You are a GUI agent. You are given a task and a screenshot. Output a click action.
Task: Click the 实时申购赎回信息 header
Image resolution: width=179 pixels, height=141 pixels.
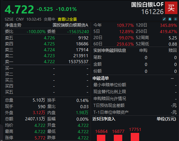110,50
